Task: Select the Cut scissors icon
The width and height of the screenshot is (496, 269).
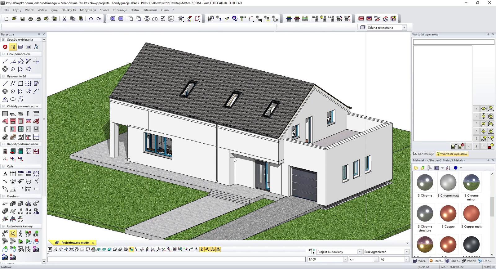Action: point(64,19)
